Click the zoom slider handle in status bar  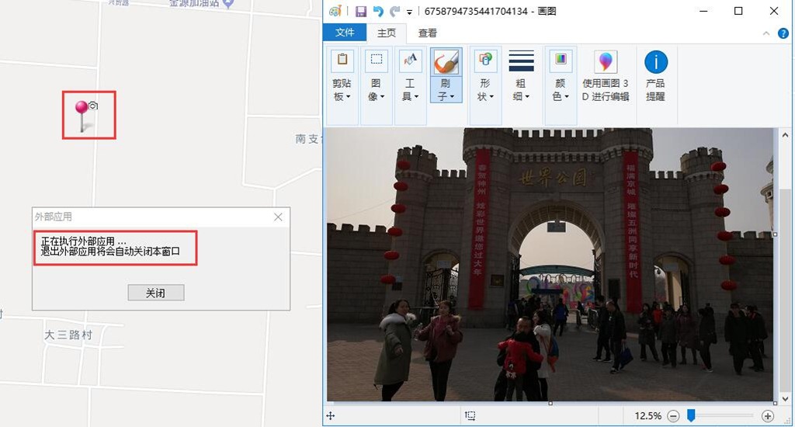[x=690, y=416]
